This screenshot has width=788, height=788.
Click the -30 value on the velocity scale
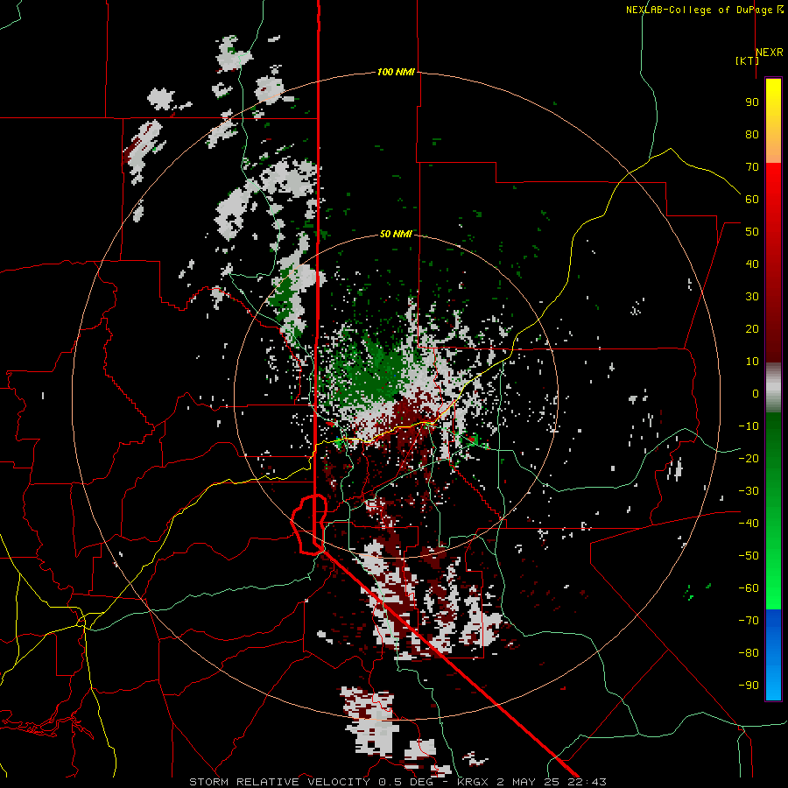point(749,491)
